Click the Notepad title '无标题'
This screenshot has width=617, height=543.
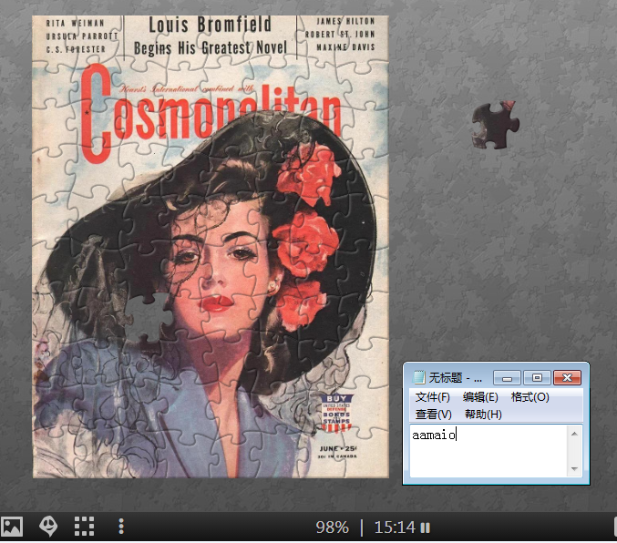click(446, 378)
